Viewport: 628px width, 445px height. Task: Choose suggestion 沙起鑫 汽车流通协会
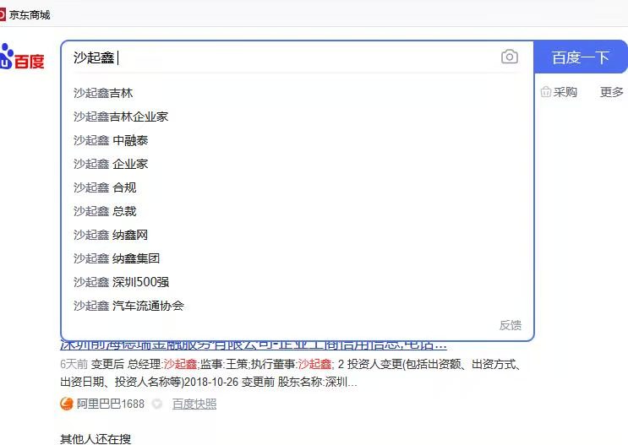pos(128,306)
